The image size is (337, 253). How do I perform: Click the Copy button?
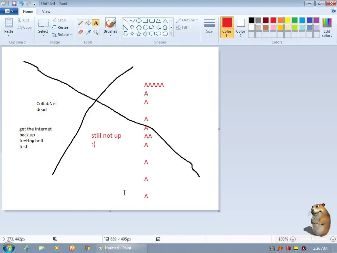click(24, 27)
